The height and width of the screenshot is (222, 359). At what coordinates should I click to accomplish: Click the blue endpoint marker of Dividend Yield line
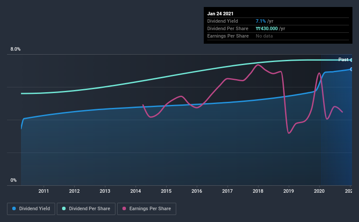tap(352, 69)
